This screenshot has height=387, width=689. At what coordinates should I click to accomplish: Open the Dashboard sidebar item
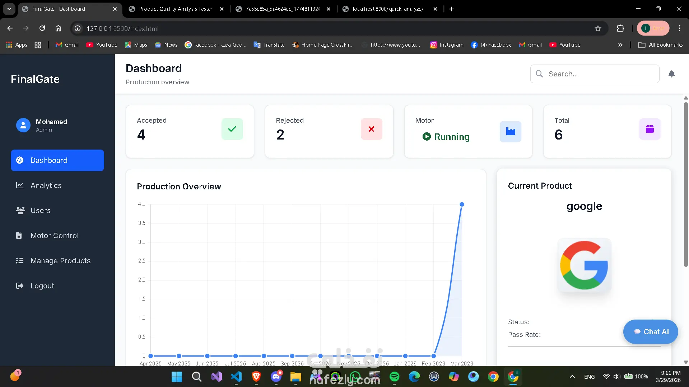coord(57,160)
